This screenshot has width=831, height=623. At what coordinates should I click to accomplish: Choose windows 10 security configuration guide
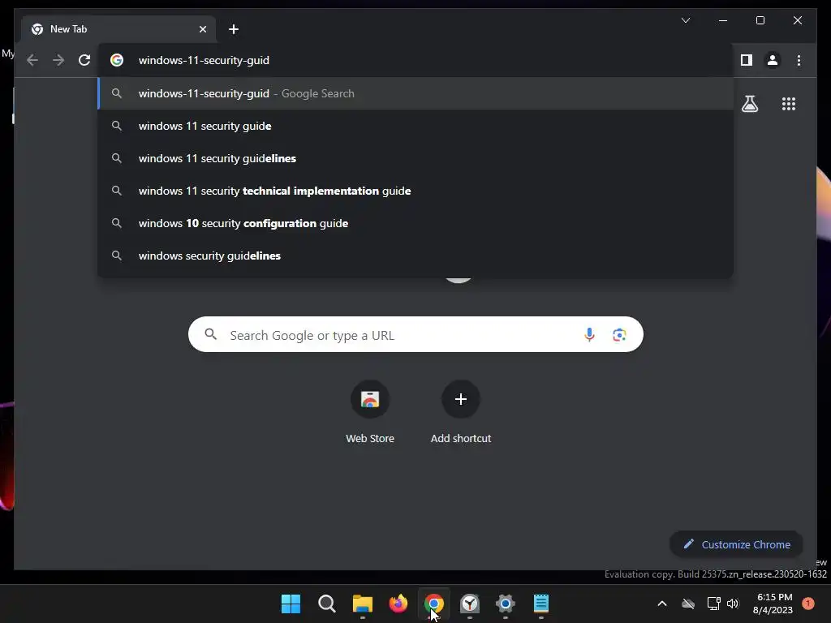[415, 223]
